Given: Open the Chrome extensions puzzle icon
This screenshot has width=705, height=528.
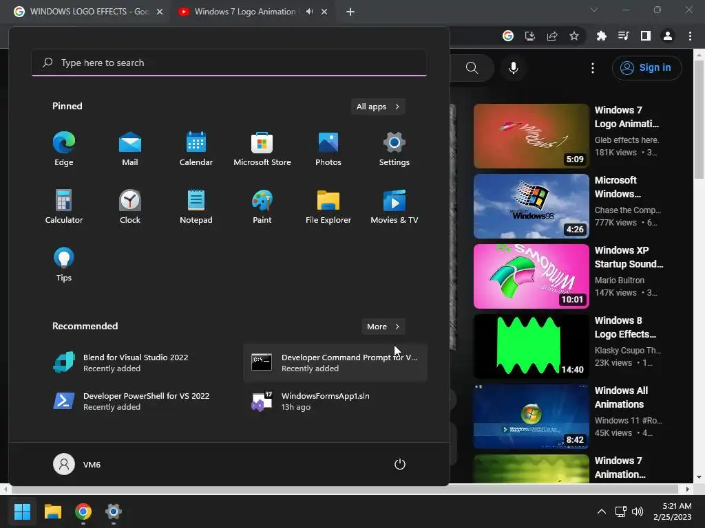Looking at the screenshot, I should pyautogui.click(x=602, y=36).
